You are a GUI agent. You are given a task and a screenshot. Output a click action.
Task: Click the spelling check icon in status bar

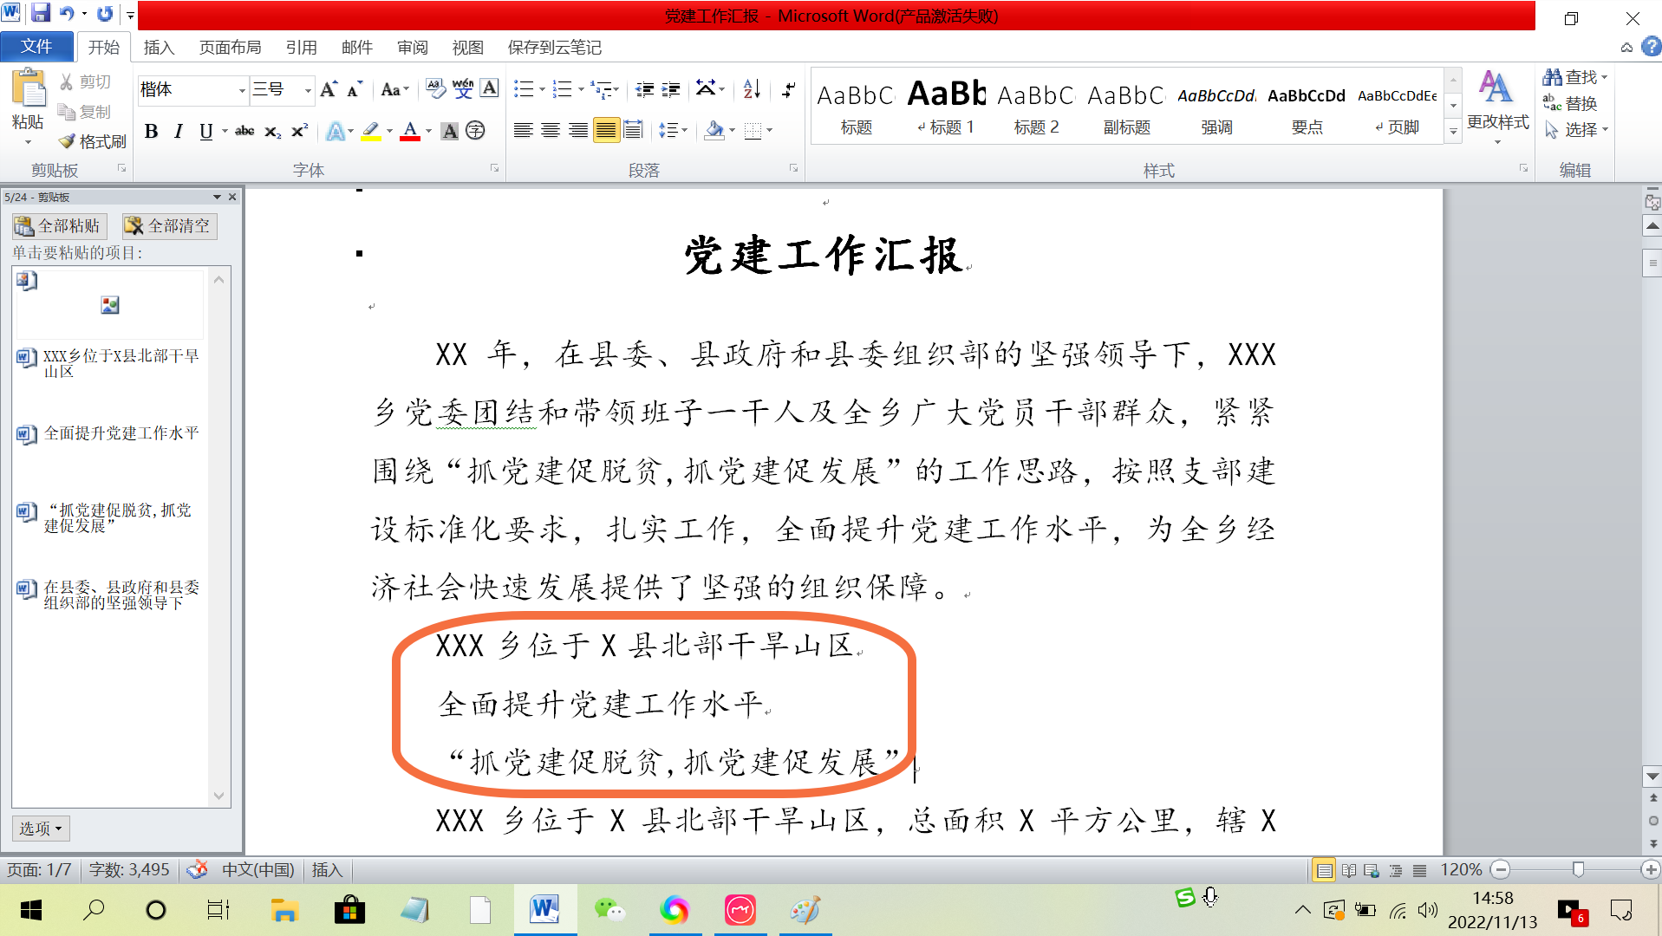198,869
